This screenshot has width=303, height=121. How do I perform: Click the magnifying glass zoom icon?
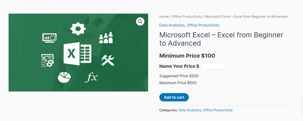[x=140, y=21]
